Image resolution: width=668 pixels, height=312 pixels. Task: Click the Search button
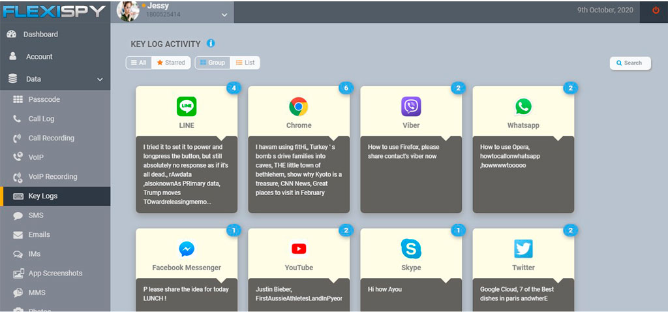pos(630,63)
